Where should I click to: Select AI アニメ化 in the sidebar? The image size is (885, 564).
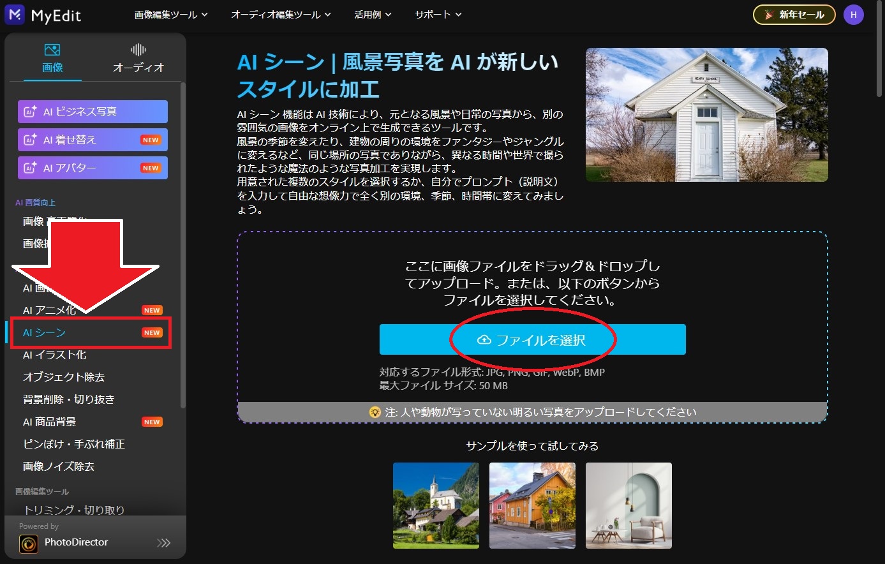click(x=92, y=310)
